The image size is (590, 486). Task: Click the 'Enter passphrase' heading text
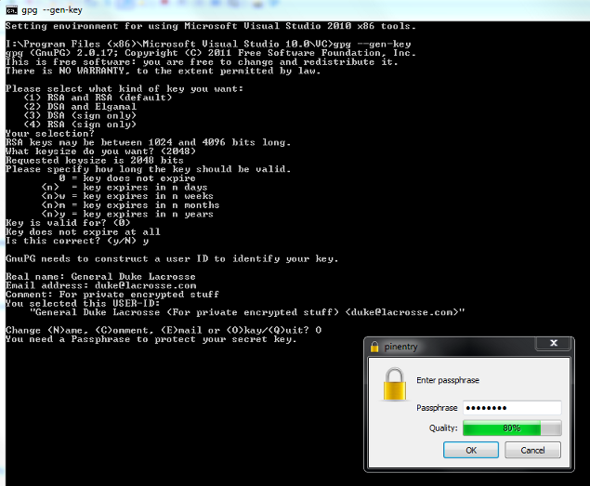[448, 380]
